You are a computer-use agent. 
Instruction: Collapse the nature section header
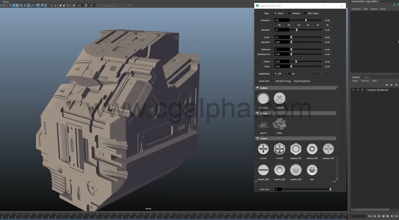coord(257,113)
